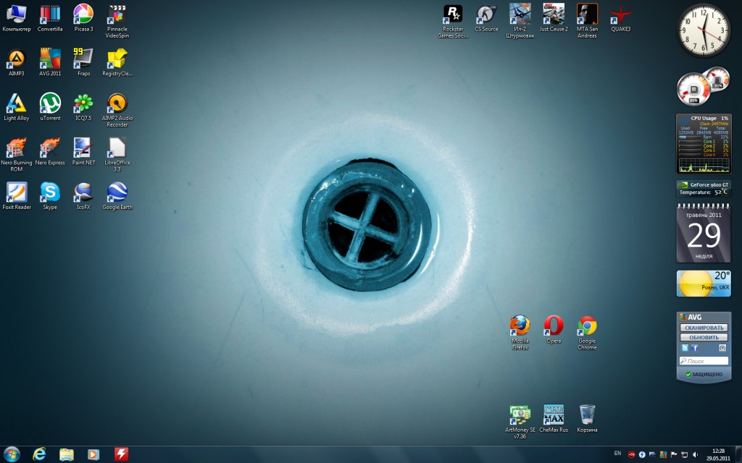The height and width of the screenshot is (463, 742).
Task: Launch uTorrent from the desktop
Action: [x=50, y=107]
